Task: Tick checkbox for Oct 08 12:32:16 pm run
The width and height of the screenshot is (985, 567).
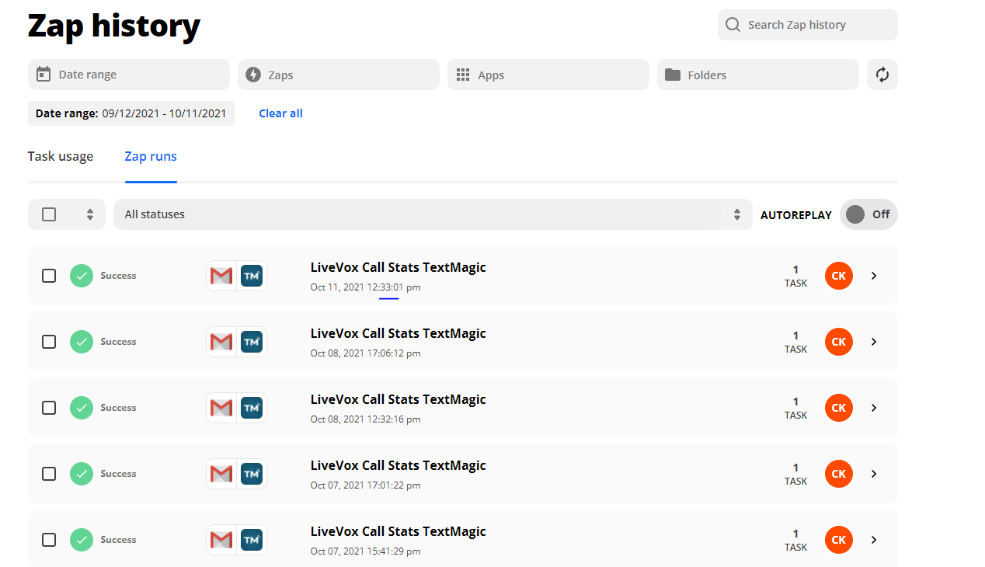Action: pyautogui.click(x=49, y=408)
